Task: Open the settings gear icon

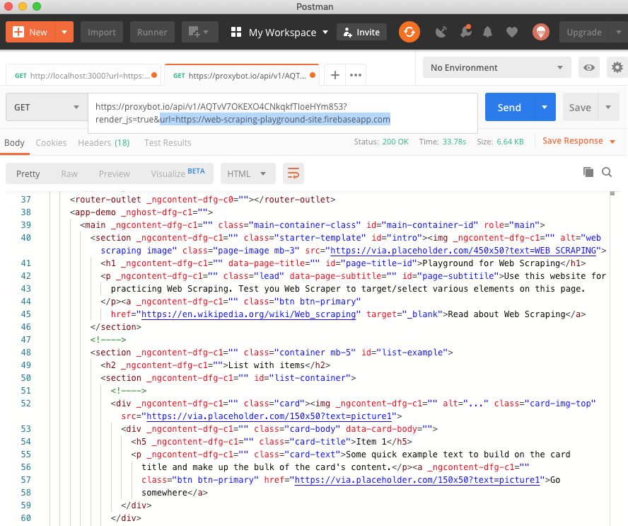Action: (x=617, y=67)
